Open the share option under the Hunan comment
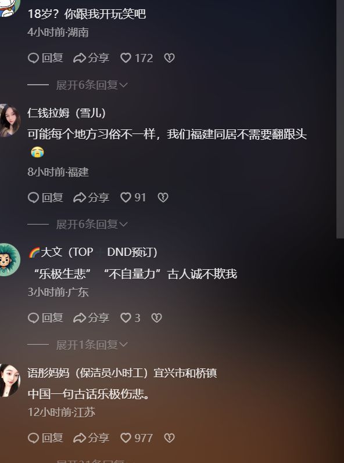The height and width of the screenshot is (463, 344). point(91,58)
